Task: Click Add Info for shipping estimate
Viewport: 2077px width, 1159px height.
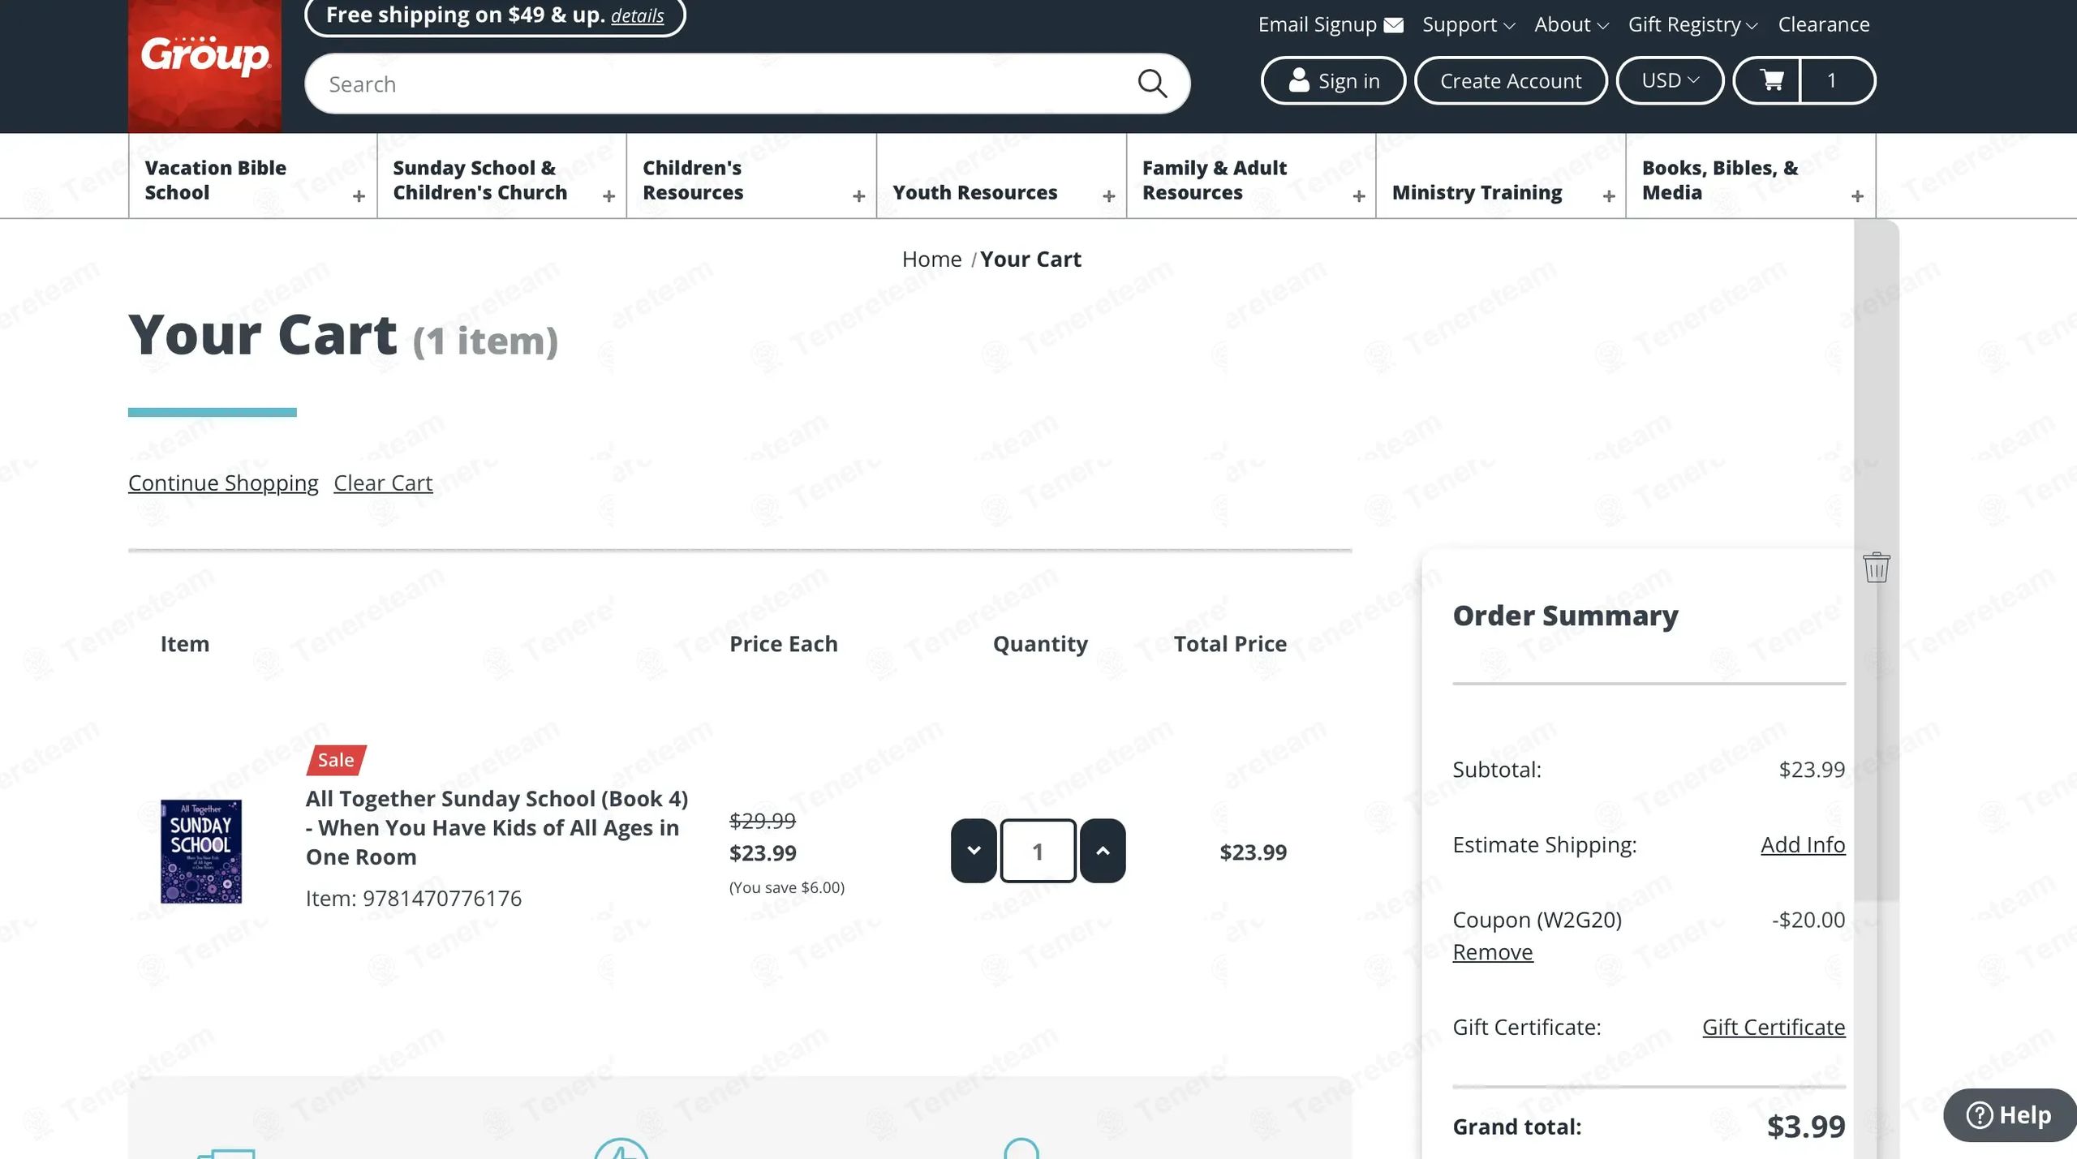Action: (1803, 844)
